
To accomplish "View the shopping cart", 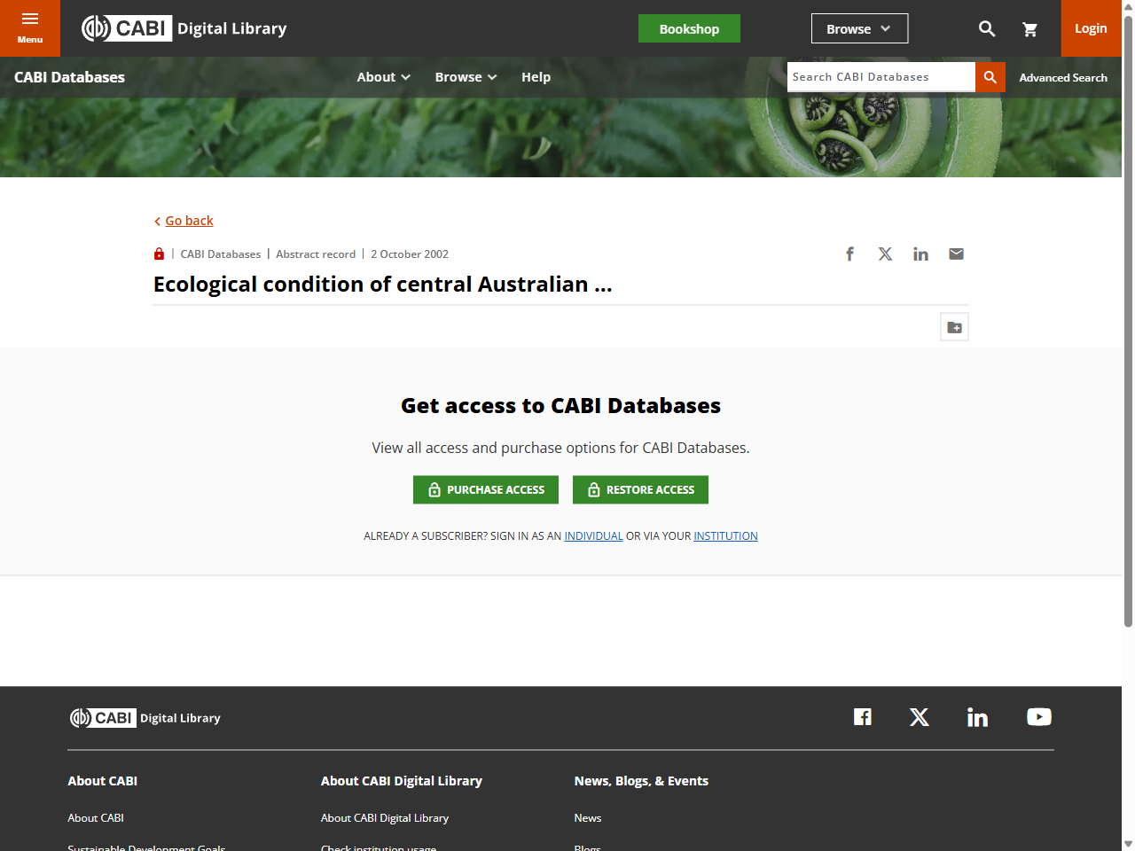I will [x=1030, y=28].
